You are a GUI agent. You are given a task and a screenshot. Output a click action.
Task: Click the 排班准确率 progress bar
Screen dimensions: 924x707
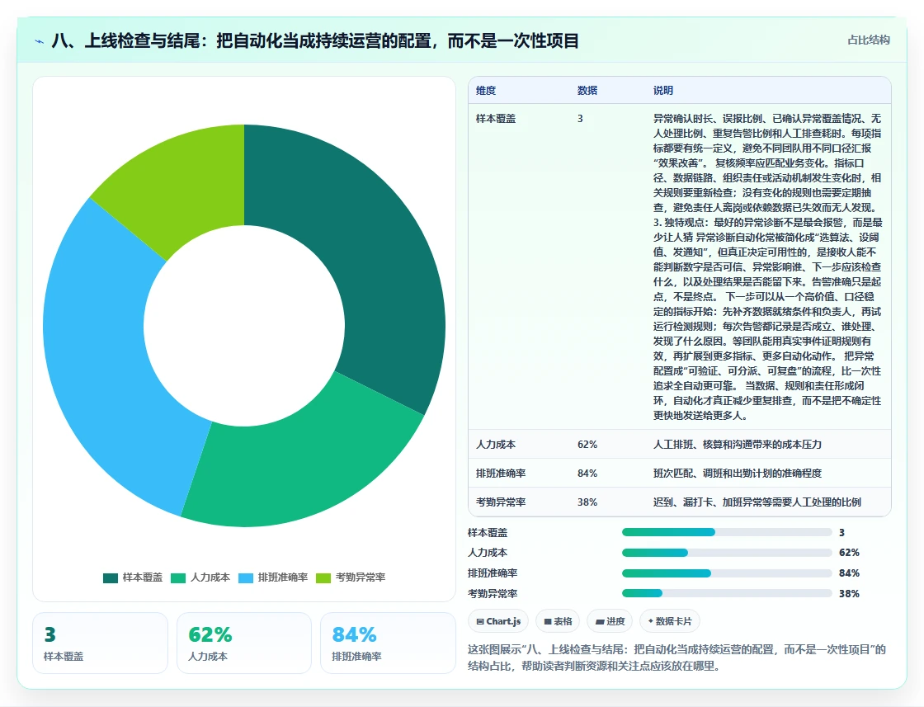(727, 573)
